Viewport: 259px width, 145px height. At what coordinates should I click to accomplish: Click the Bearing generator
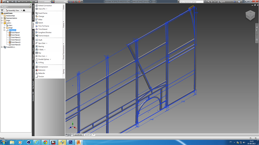(x=40, y=46)
